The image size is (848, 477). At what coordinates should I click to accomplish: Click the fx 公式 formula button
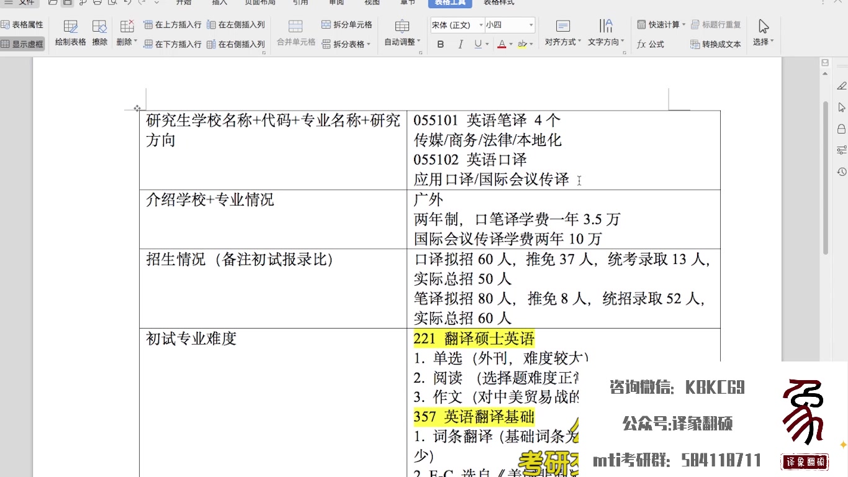pyautogui.click(x=651, y=44)
